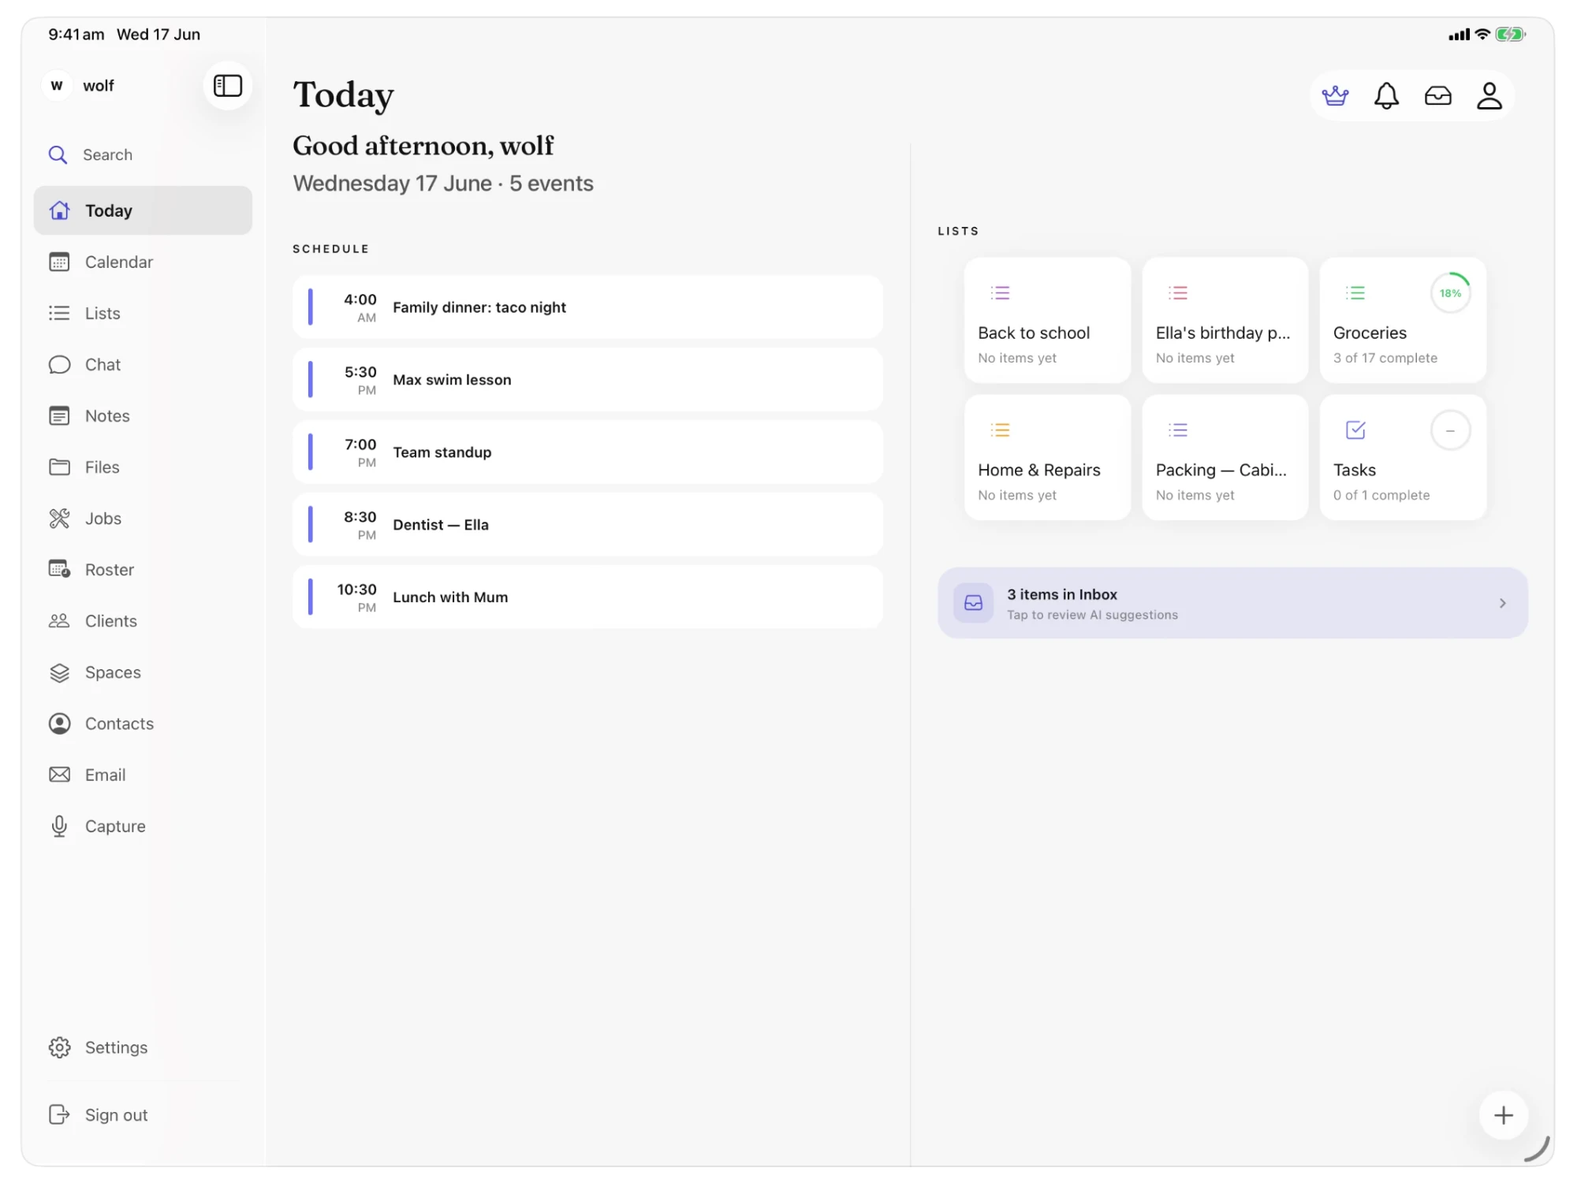Screen dimensions: 1577x1179
Task: Open the premium crown icon
Action: (x=1335, y=96)
